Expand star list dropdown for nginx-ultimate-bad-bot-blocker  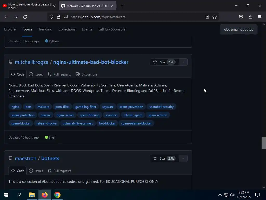coord(183,62)
